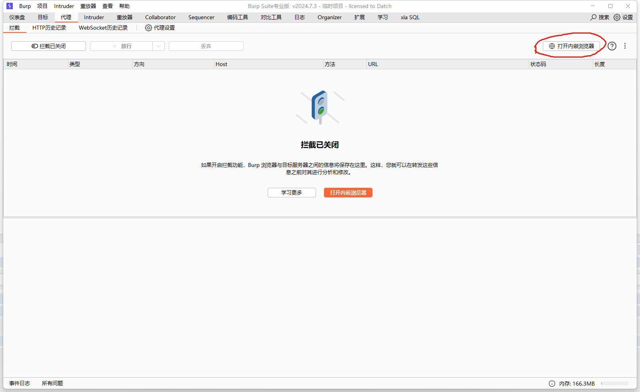Click the Burp Suite logo icon

coord(10,6)
